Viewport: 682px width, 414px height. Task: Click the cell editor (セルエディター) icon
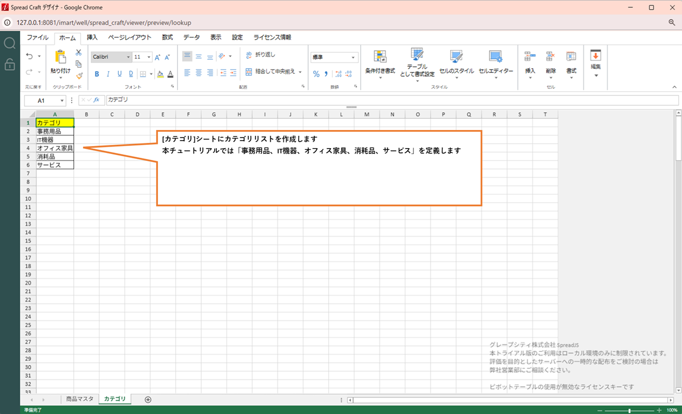coord(495,57)
